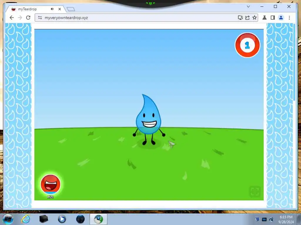The image size is (301, 225).
Task: Click the volume tray icon
Action: 271,219
